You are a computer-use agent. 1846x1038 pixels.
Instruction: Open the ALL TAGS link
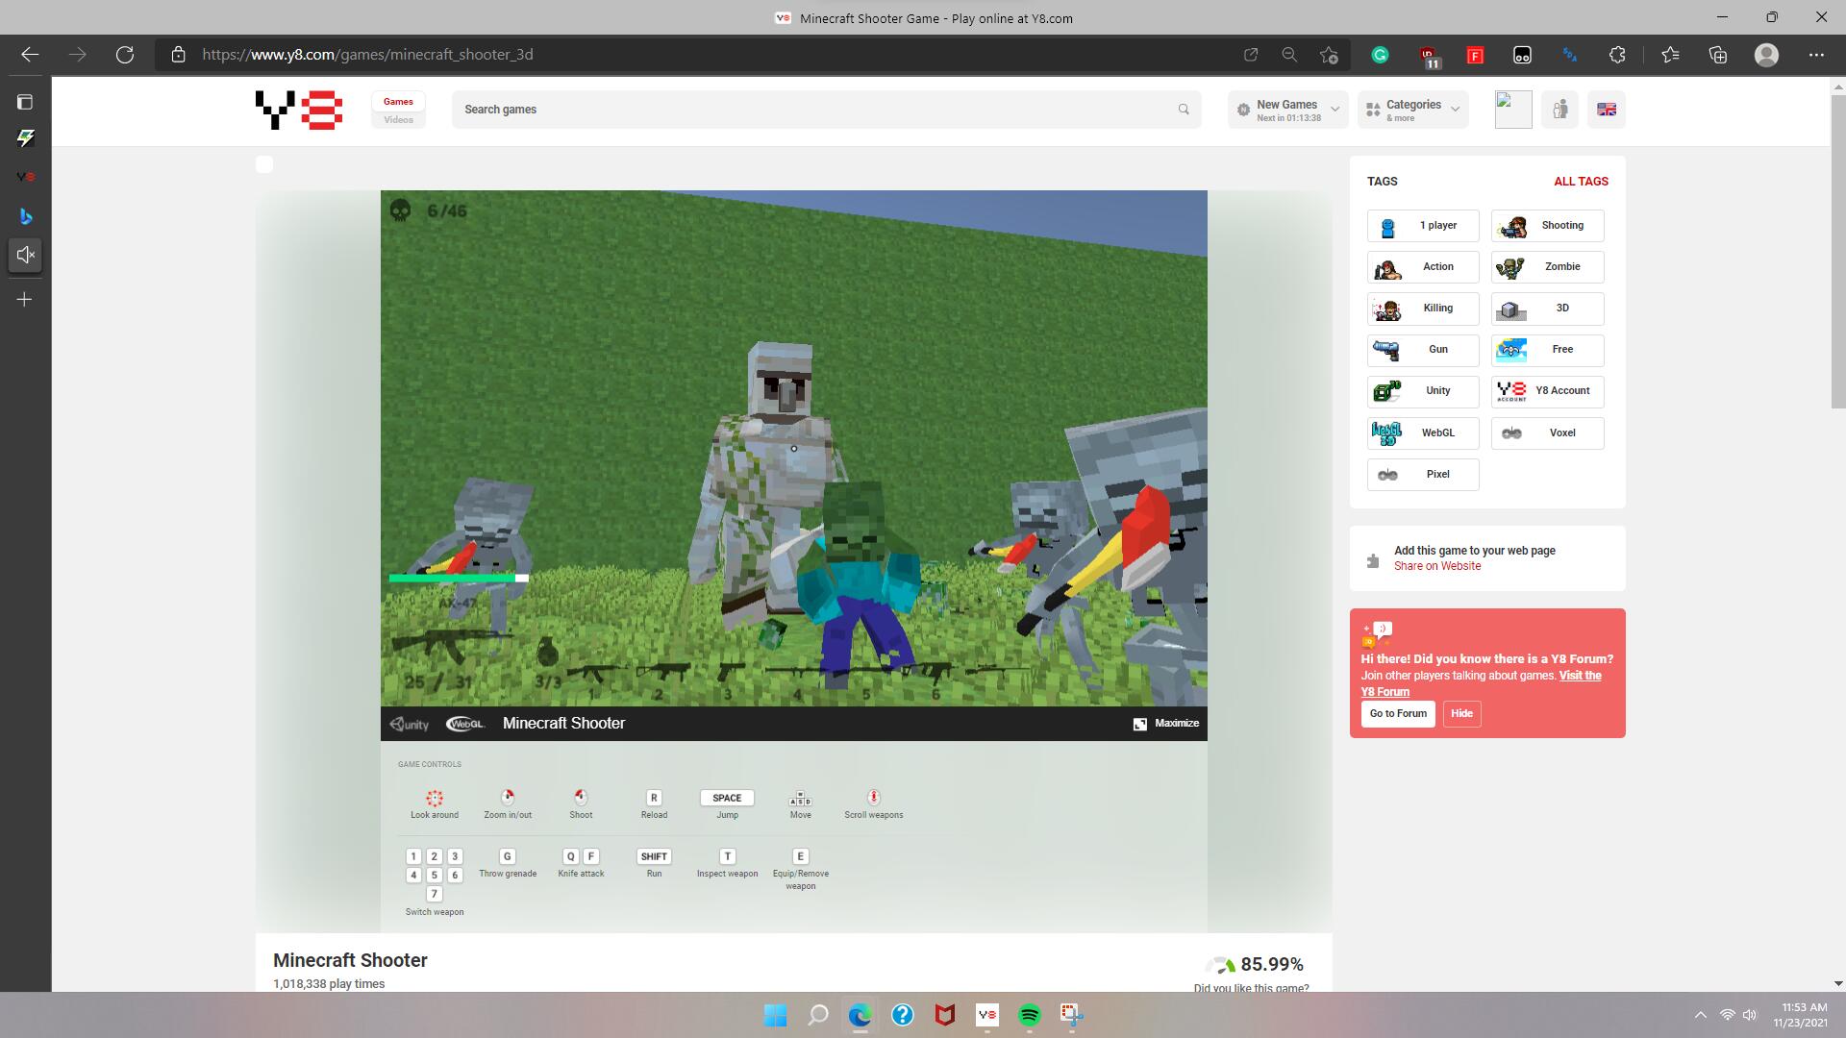click(x=1581, y=182)
